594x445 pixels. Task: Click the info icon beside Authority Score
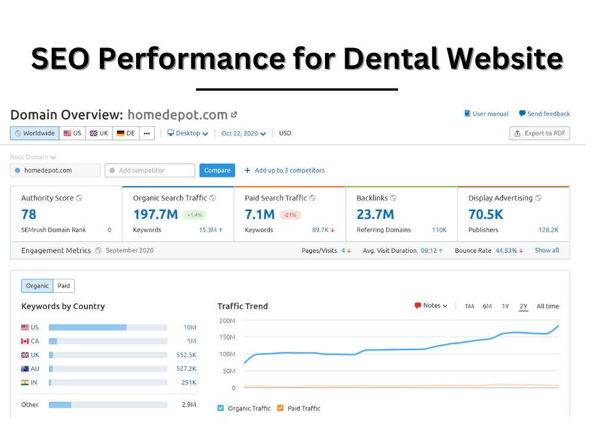(79, 198)
